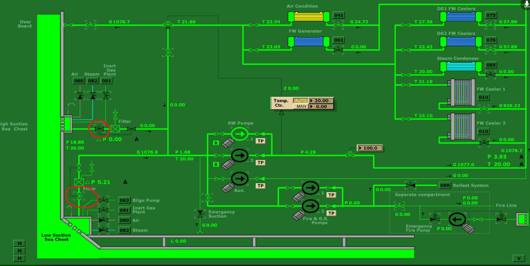The height and width of the screenshot is (266, 530).
Task: Select the FW Generator heat exchanger
Action: [309, 42]
